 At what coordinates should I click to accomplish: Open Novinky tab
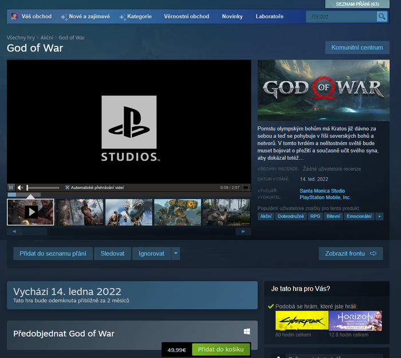coord(232,17)
